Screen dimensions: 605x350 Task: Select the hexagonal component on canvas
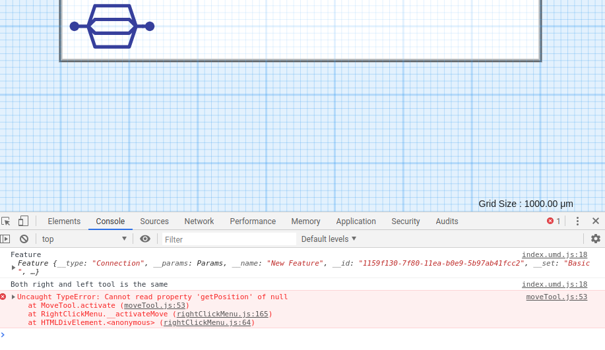click(112, 26)
